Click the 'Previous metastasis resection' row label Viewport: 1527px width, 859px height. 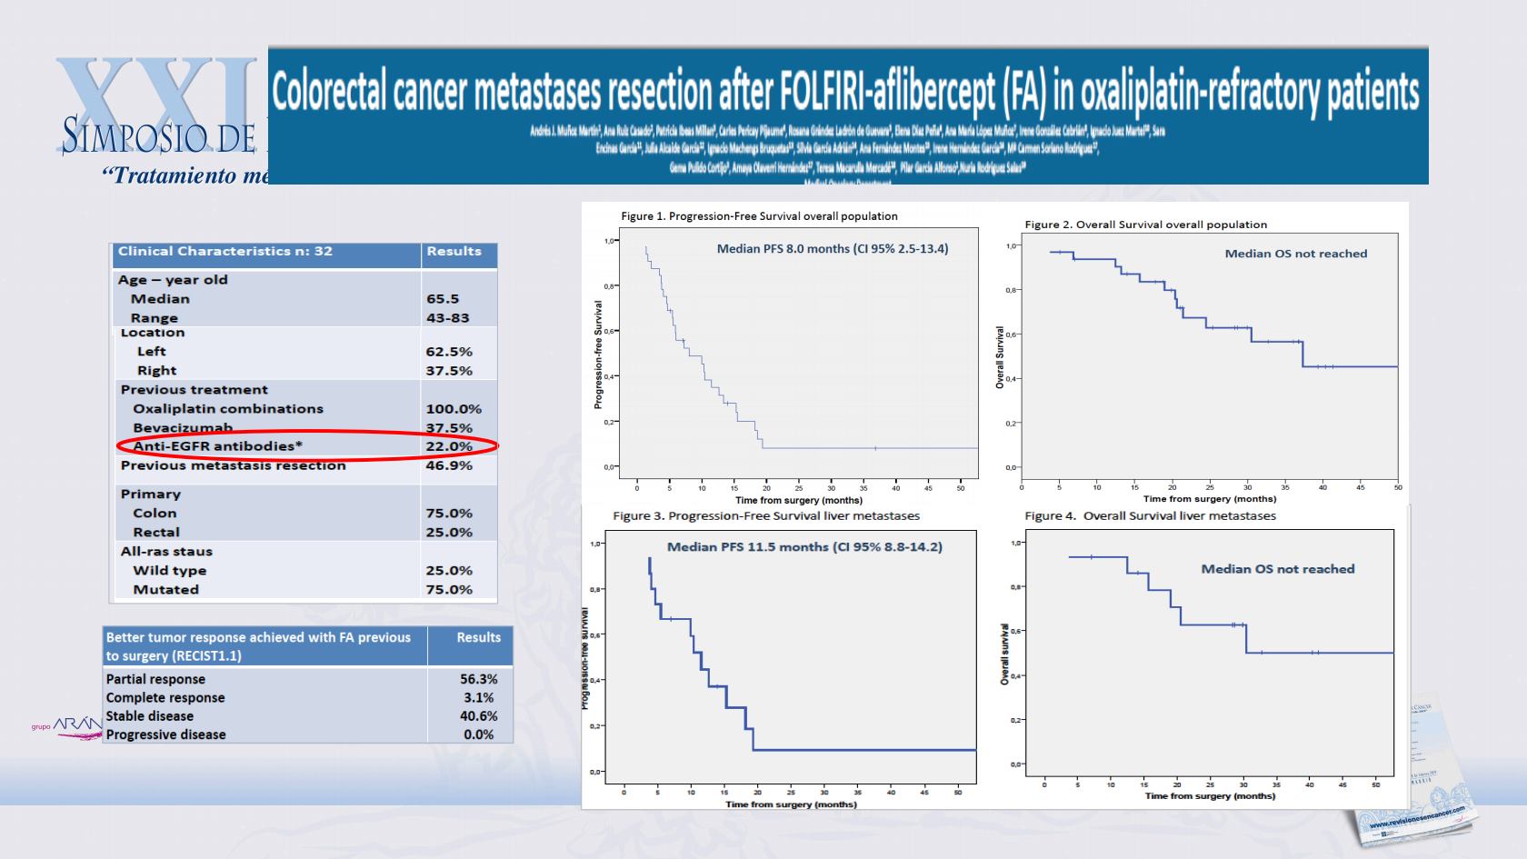[234, 465]
